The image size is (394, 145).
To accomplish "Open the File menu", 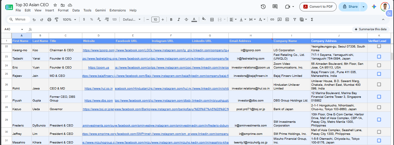I will [18, 10].
